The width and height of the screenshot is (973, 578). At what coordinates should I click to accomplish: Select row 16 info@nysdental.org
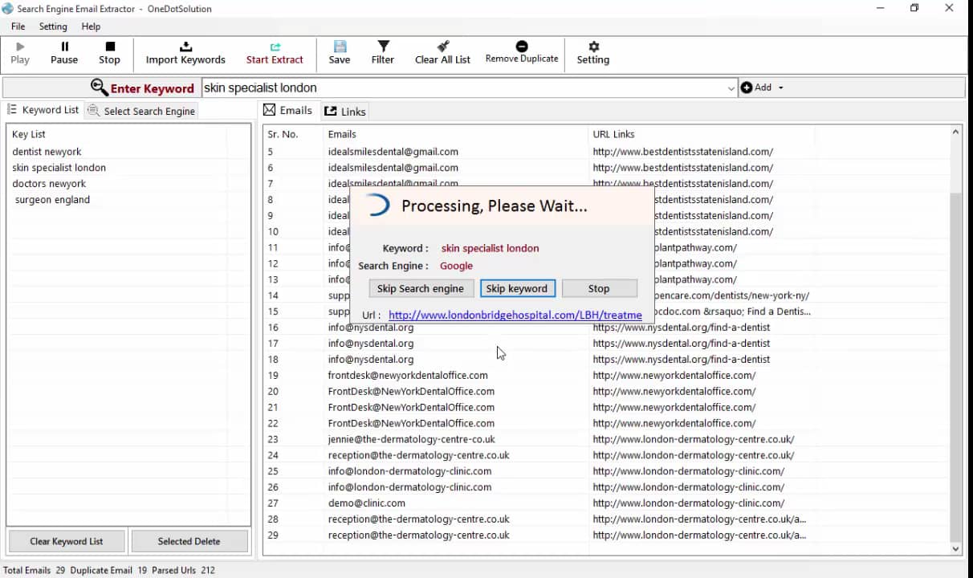click(370, 327)
